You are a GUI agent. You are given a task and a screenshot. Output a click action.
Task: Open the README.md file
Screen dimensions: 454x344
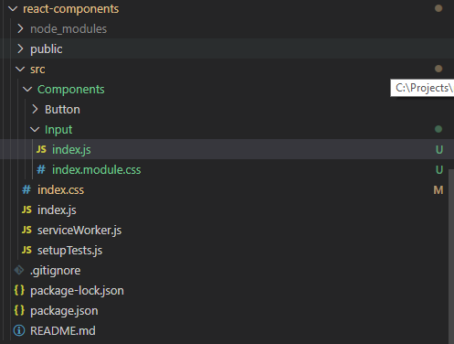pyautogui.click(x=63, y=331)
